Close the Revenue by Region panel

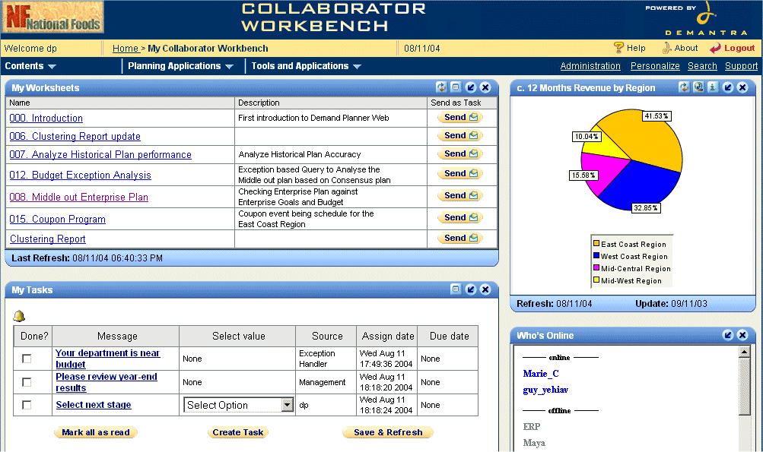[x=742, y=87]
